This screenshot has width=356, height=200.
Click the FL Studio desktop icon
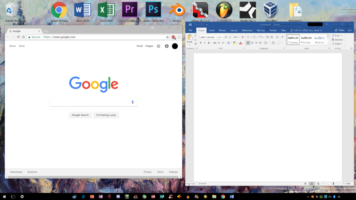[224, 10]
